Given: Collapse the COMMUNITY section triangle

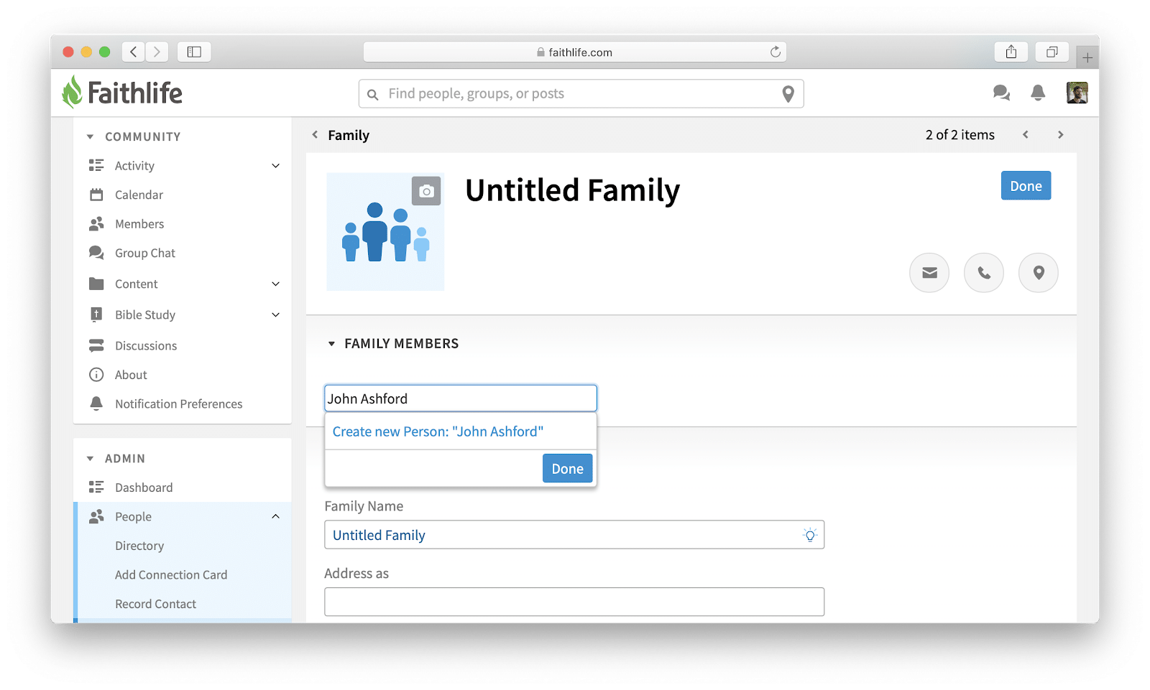Looking at the screenshot, I should (x=90, y=136).
